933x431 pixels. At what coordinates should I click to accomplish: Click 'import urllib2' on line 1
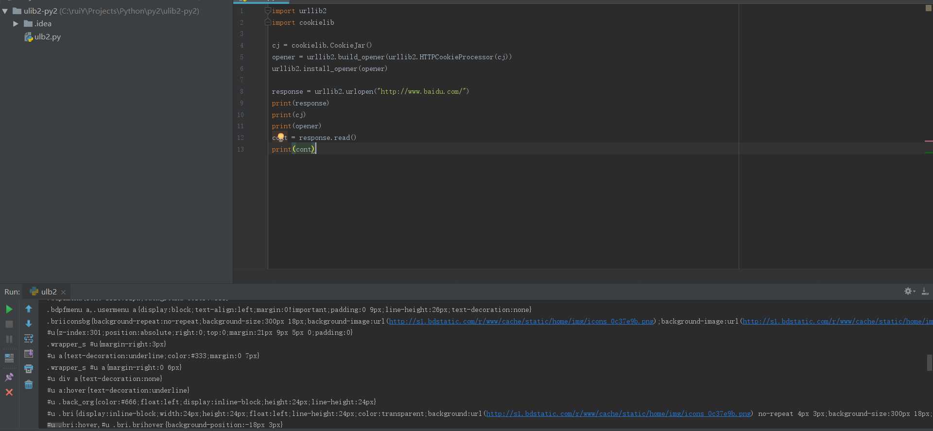299,11
